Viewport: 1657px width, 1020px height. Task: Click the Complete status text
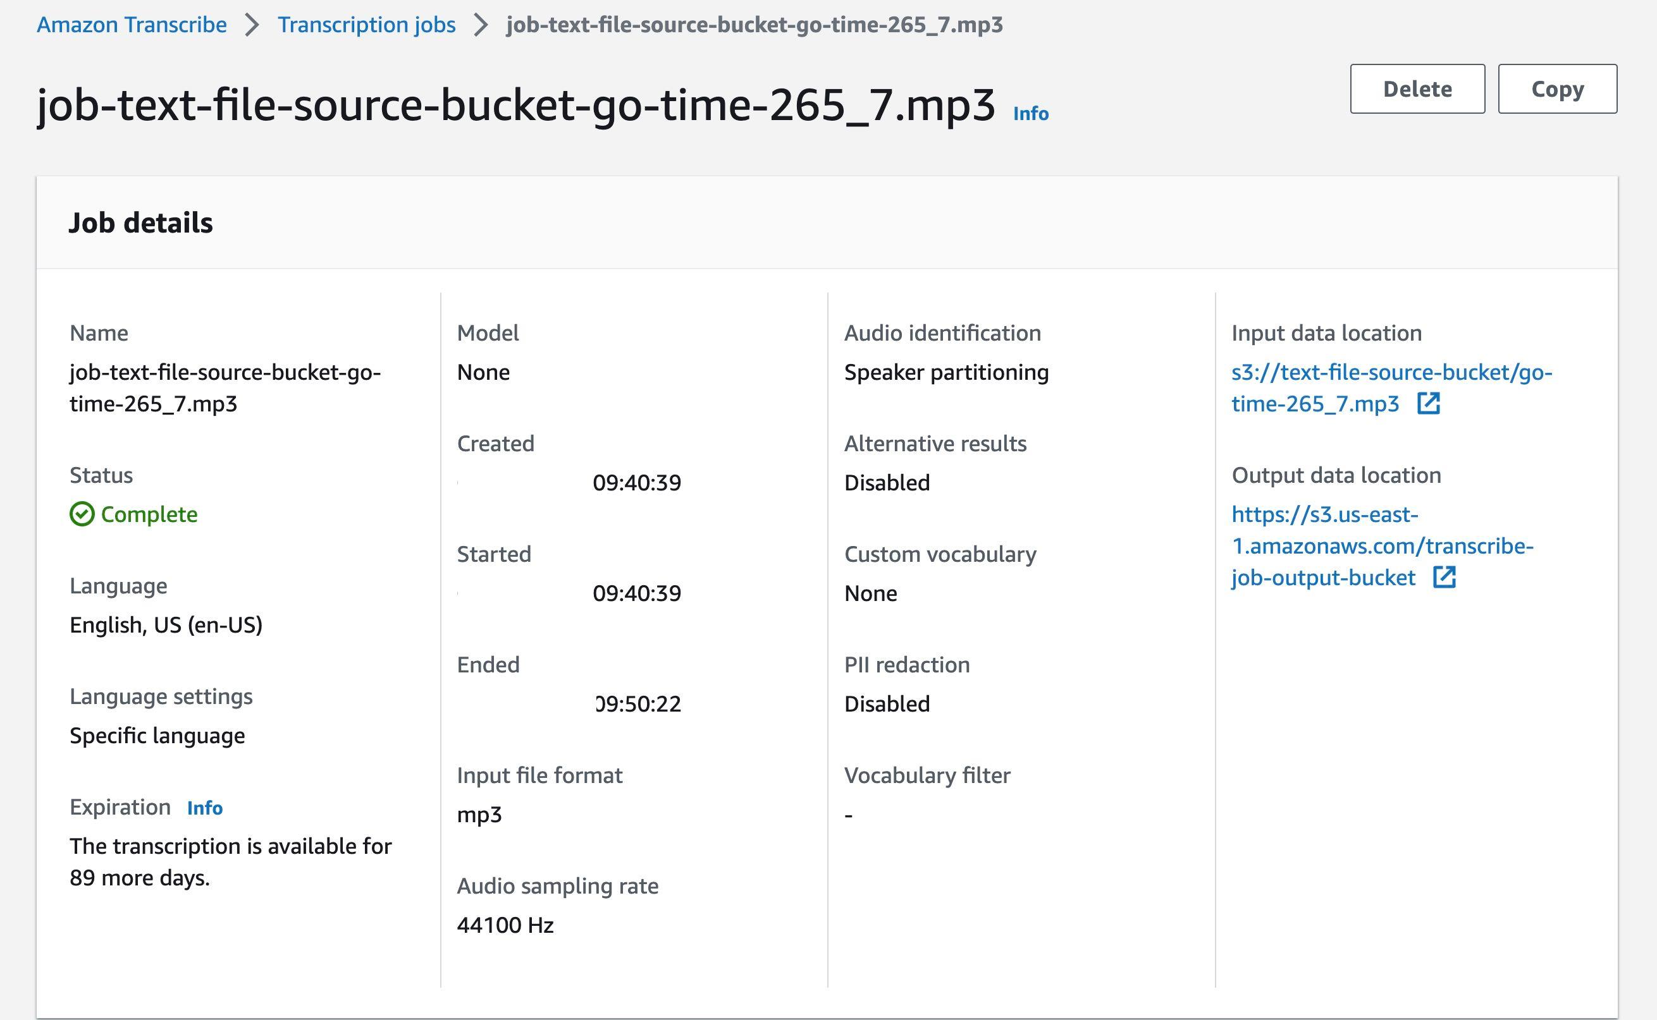(149, 514)
